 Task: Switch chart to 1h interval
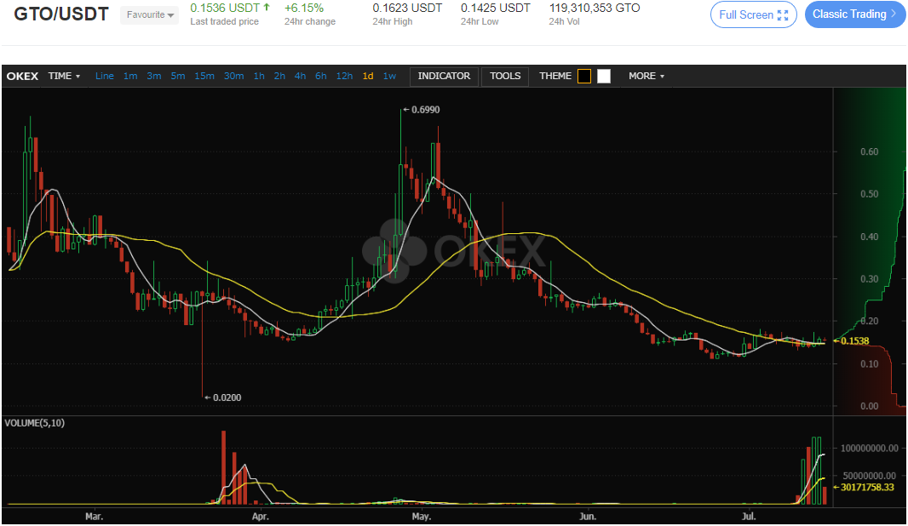pyautogui.click(x=259, y=76)
